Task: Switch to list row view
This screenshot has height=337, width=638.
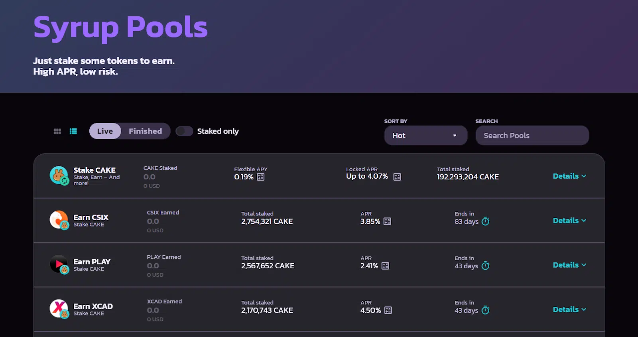Action: tap(73, 131)
